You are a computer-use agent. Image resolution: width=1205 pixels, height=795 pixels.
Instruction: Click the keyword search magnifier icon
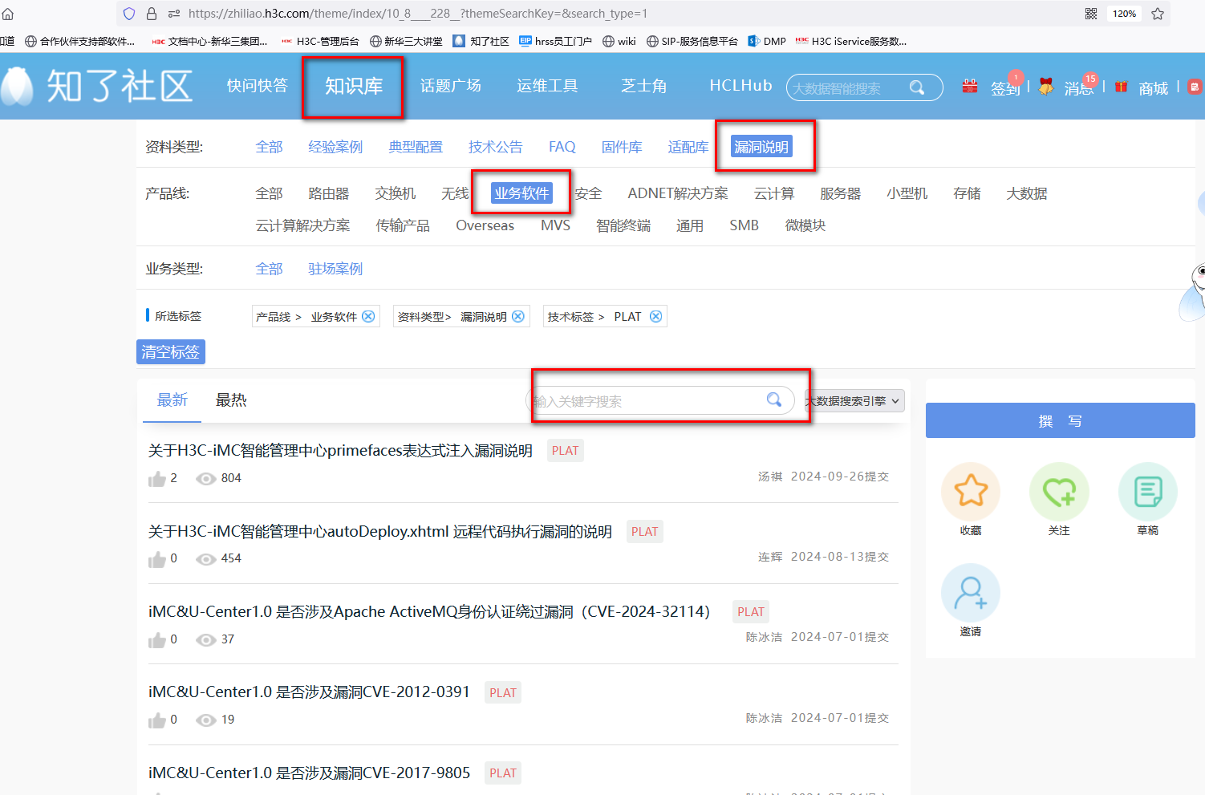pyautogui.click(x=774, y=400)
